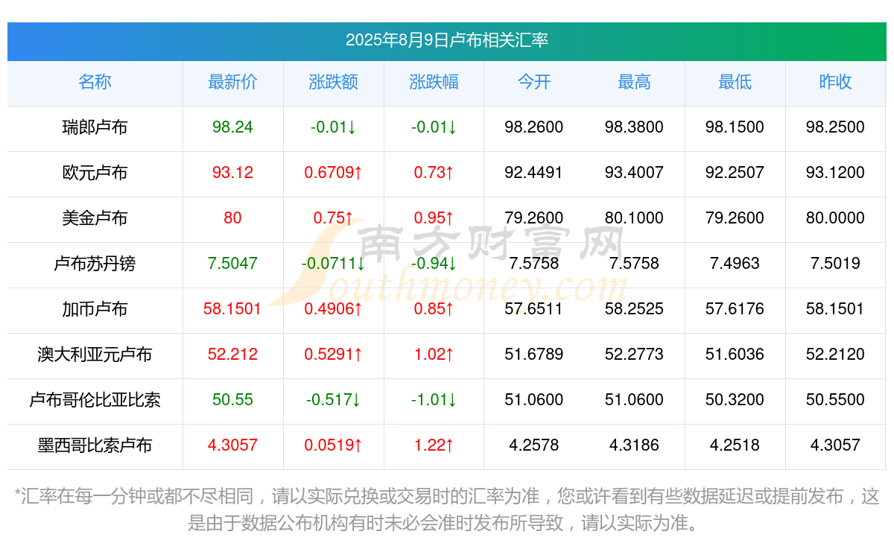The height and width of the screenshot is (546, 894).
Task: Click the low value 50.3200
Action: pos(735,400)
